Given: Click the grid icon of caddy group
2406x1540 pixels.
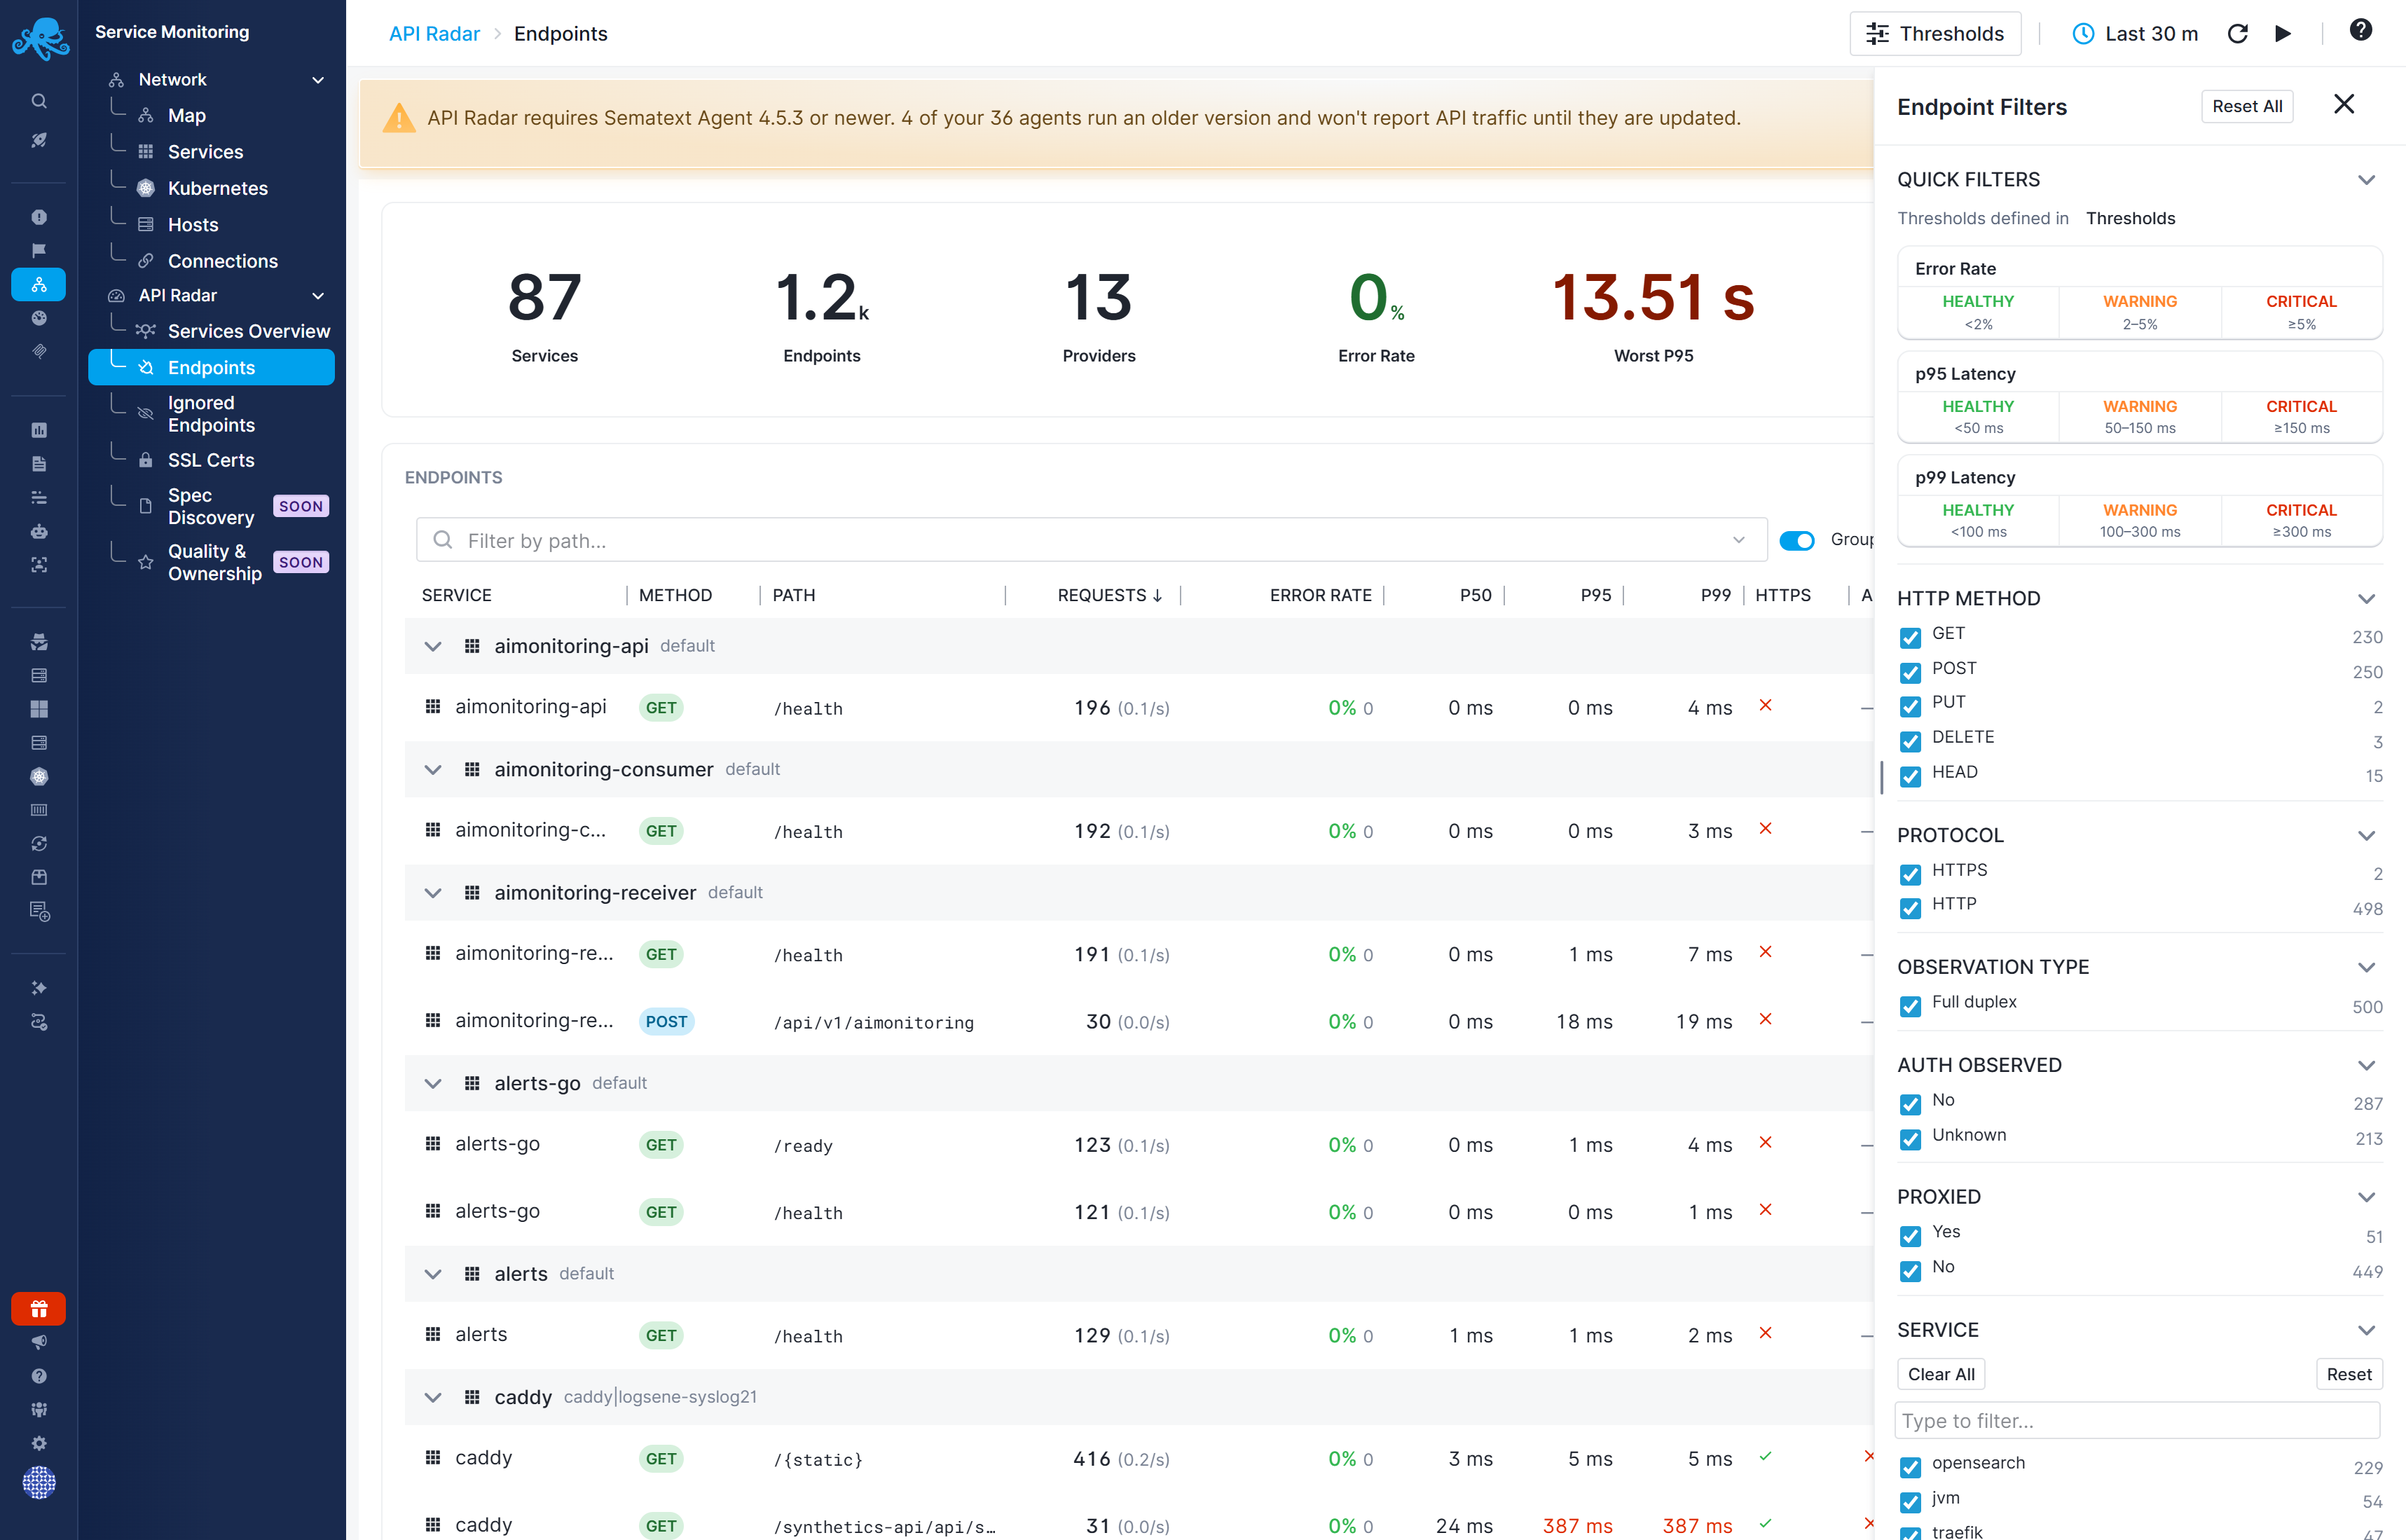Looking at the screenshot, I should click(472, 1397).
